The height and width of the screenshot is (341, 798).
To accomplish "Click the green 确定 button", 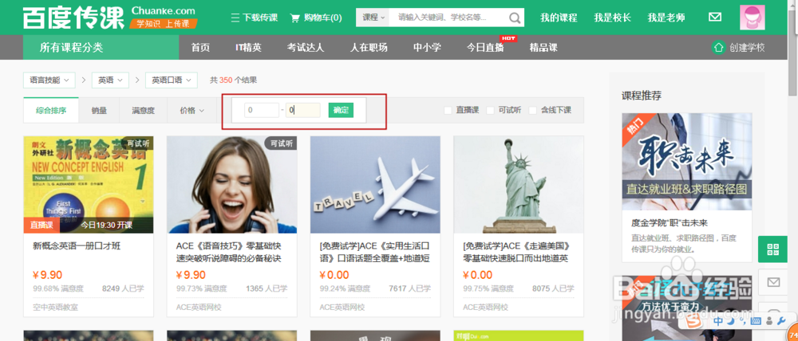I will pyautogui.click(x=341, y=110).
